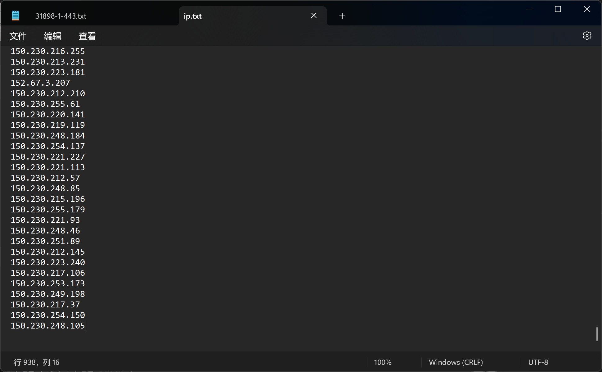Open the 编辑 menu
Screen dimensions: 602x372
click(x=52, y=36)
